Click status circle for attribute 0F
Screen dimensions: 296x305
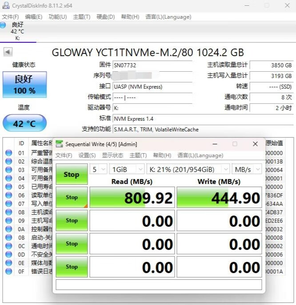coord(8,271)
